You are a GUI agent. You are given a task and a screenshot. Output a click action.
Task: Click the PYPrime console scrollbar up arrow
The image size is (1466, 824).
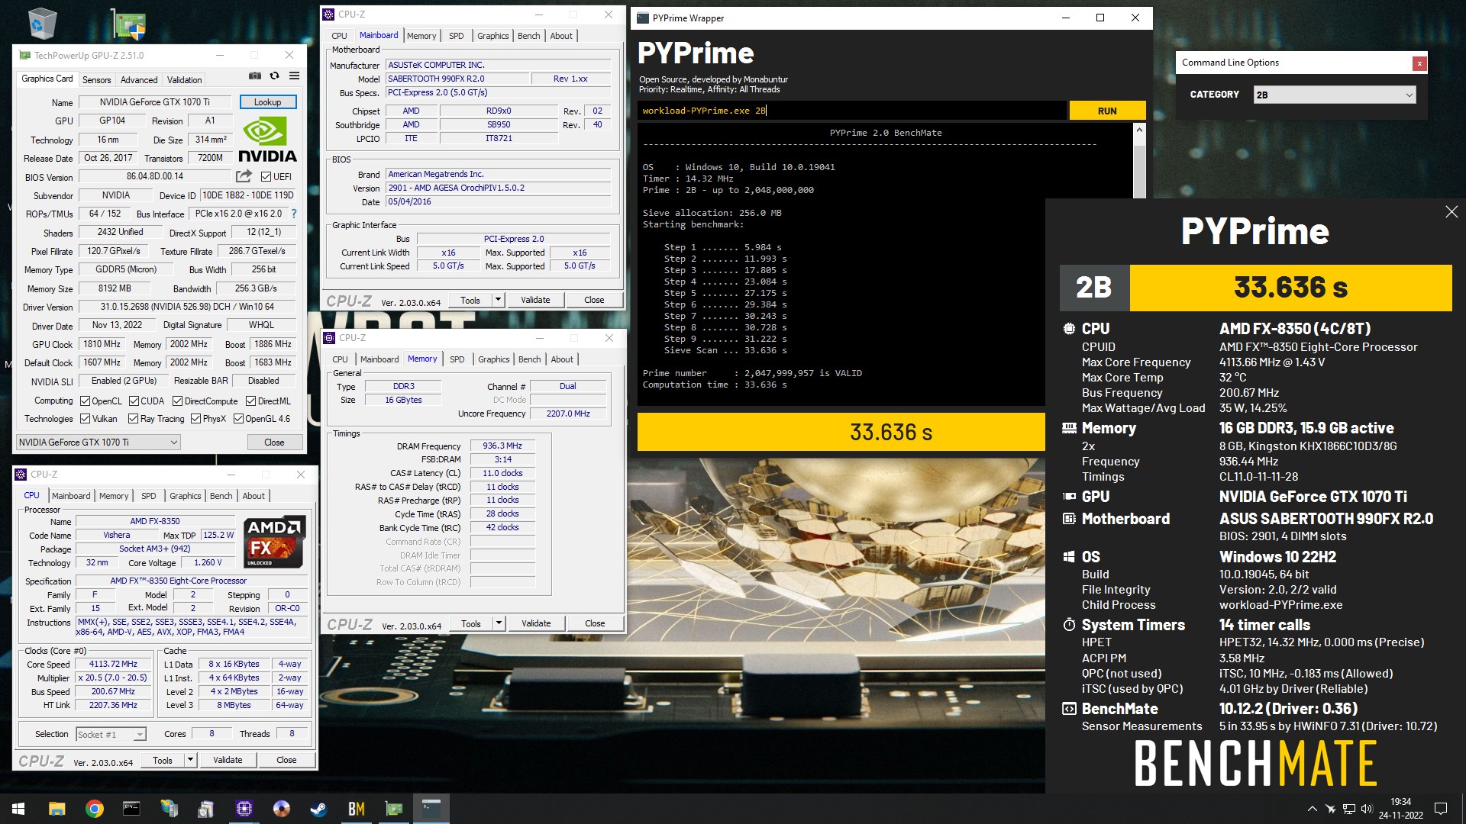(1140, 130)
